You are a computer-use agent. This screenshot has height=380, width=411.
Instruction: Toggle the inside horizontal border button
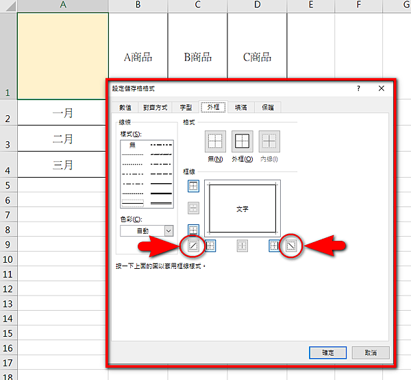[x=193, y=208]
